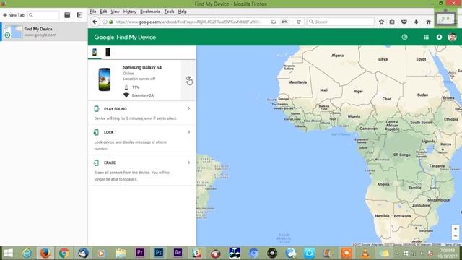Open Help menu
Viewport: 462px width, 260px height.
click(x=183, y=12)
